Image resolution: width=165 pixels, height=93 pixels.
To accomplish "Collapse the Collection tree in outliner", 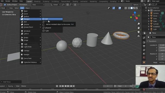I will pyautogui.click(x=146, y=11).
